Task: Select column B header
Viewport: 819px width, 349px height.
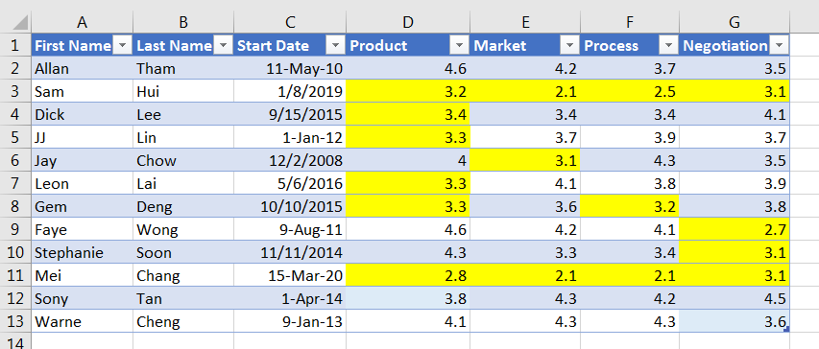Action: pyautogui.click(x=183, y=22)
